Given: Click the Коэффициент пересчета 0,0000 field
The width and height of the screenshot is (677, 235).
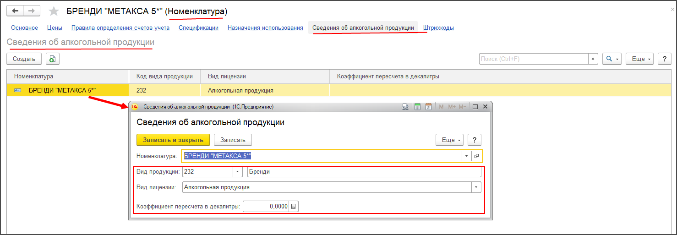Looking at the screenshot, I should 266,207.
